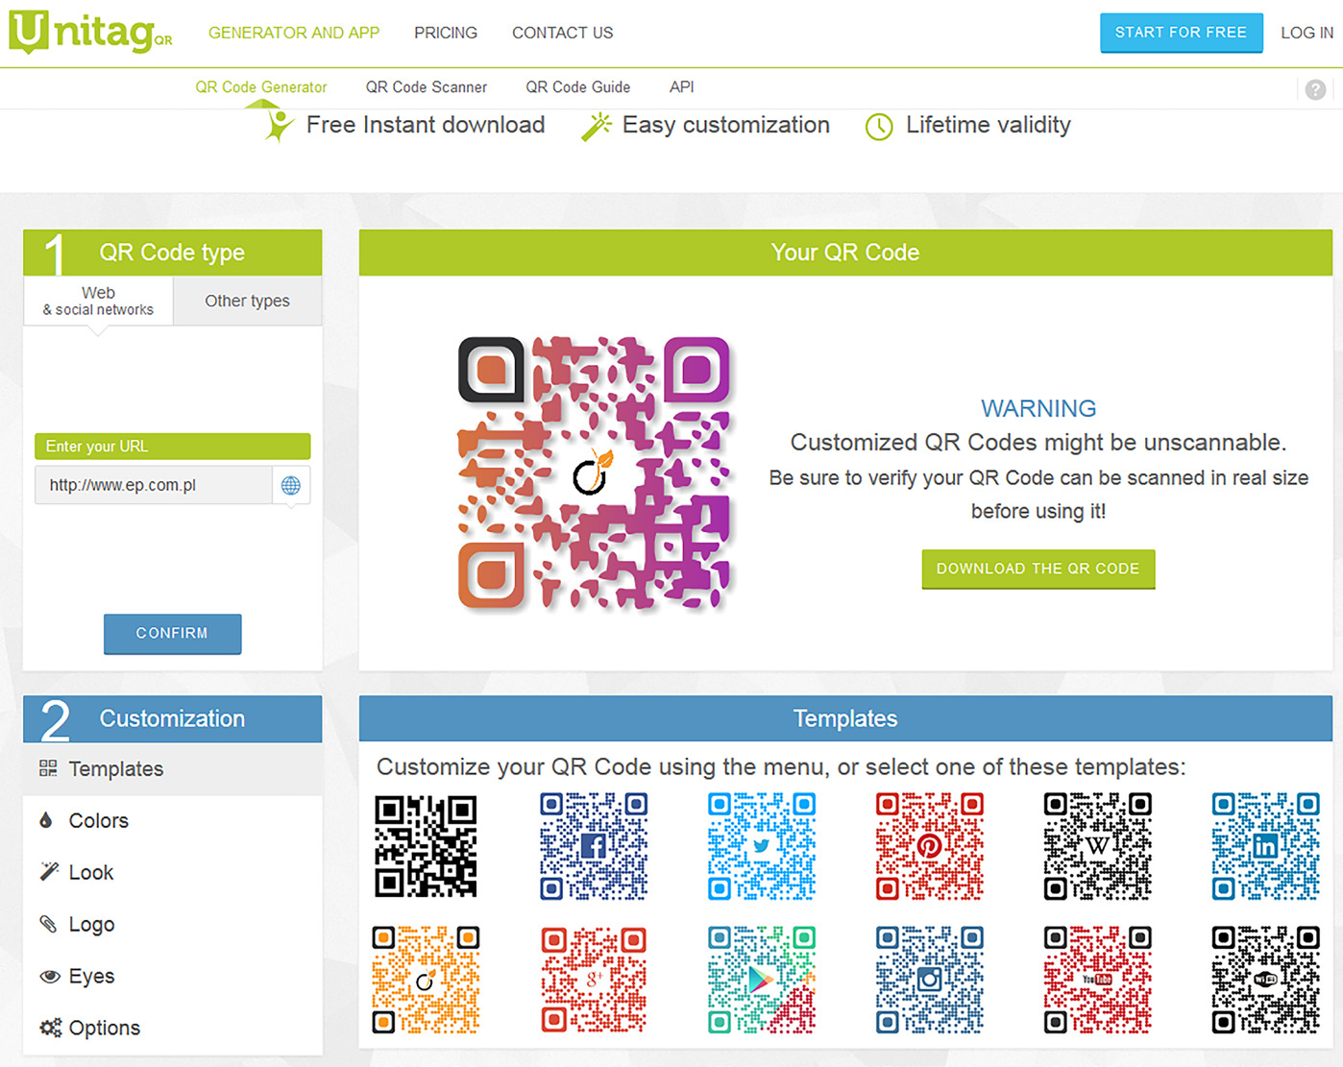This screenshot has width=1343, height=1067.
Task: Open the help question mark icon
Action: click(x=1315, y=89)
